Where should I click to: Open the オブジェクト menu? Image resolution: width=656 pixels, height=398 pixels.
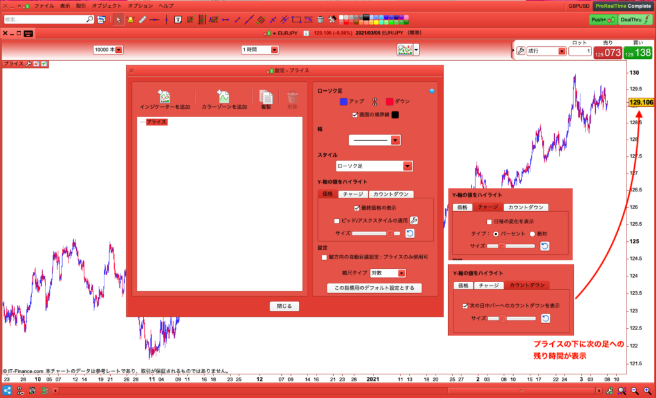point(107,6)
